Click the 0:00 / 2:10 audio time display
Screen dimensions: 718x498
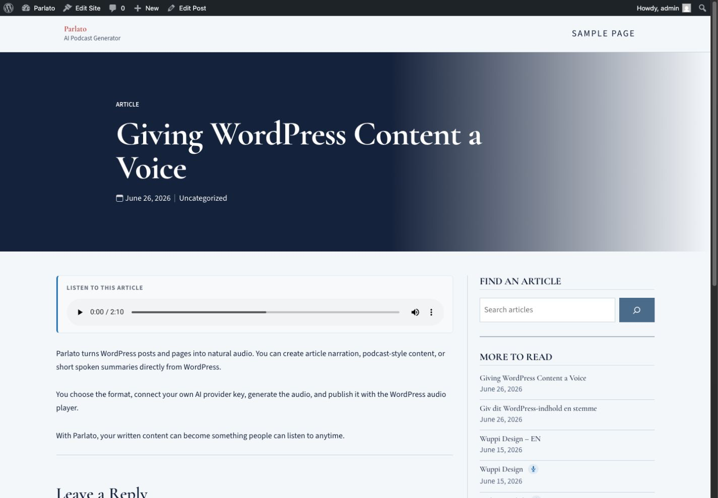click(107, 312)
